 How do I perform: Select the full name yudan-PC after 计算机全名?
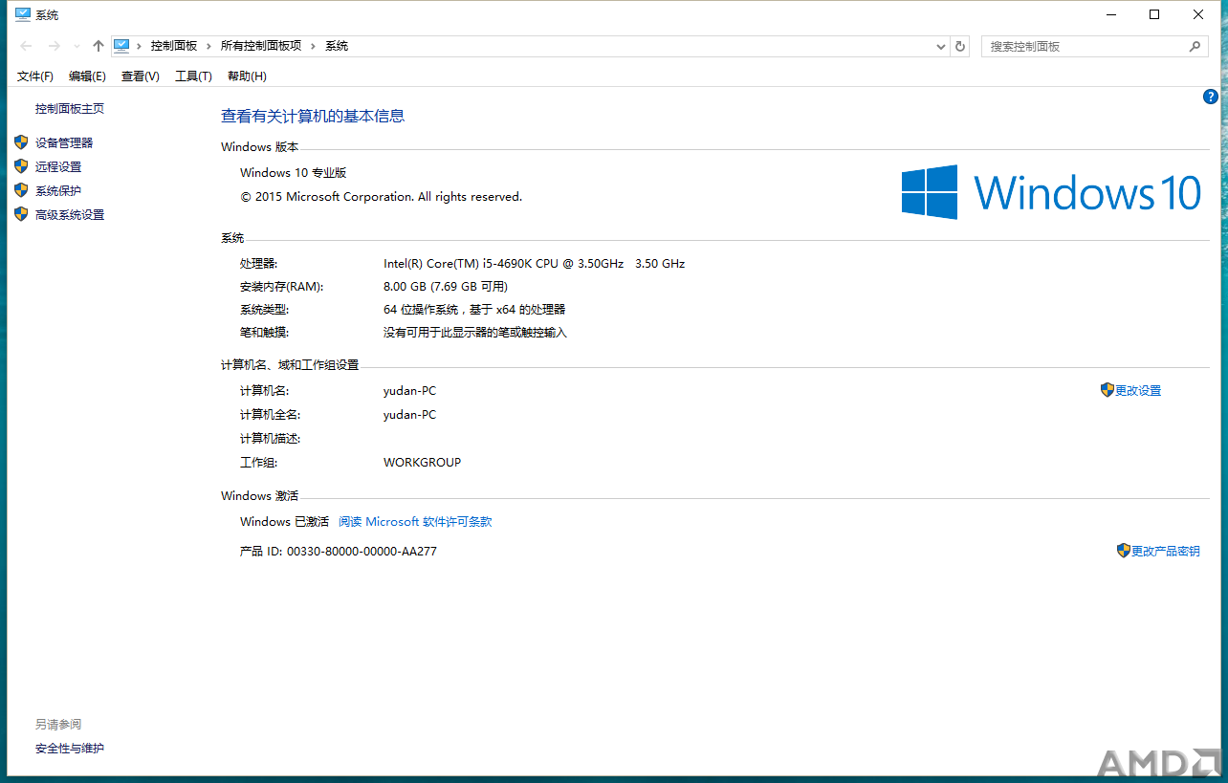pos(409,415)
